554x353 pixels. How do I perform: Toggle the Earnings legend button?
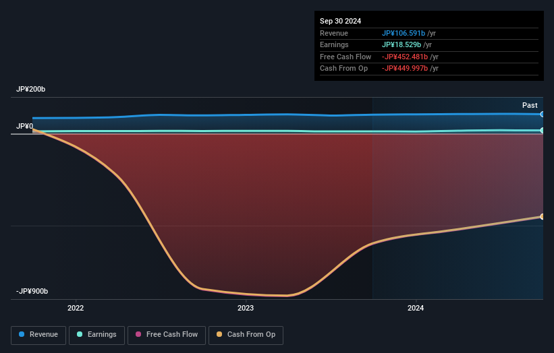tap(96, 335)
